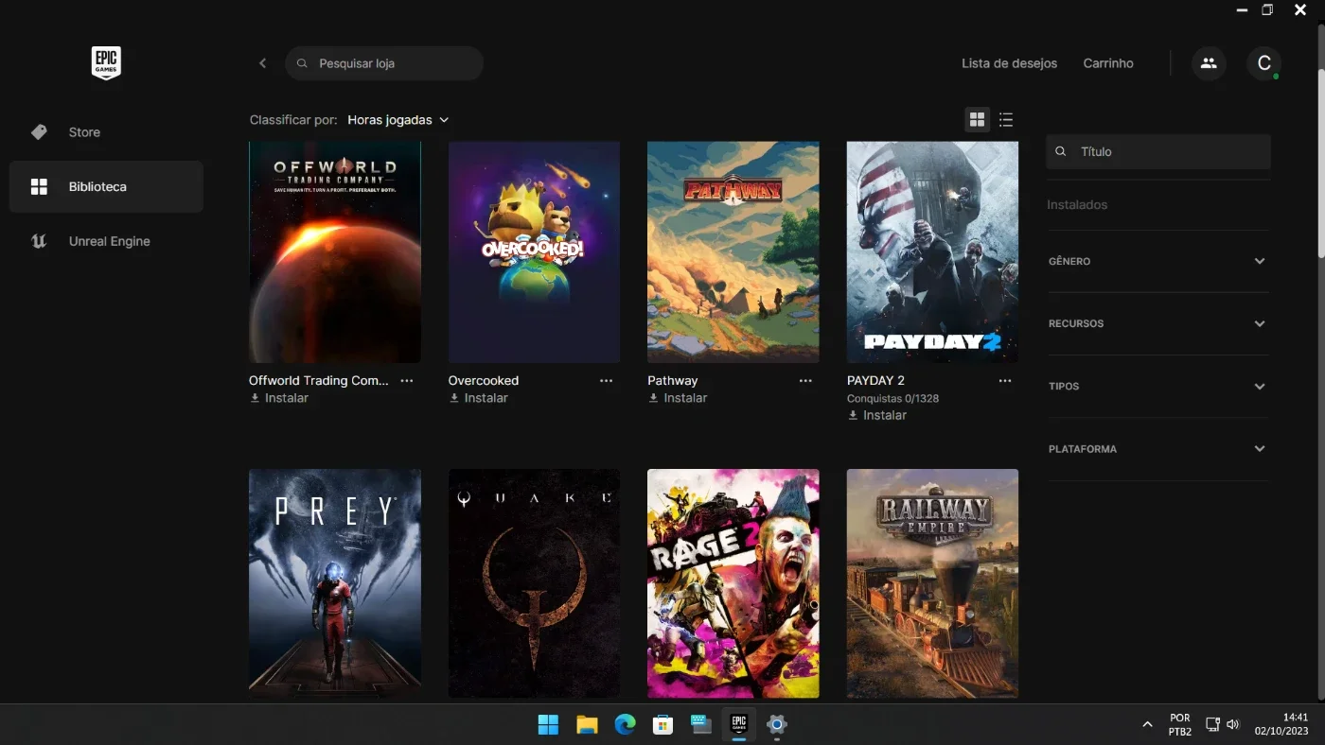Open Carrinho

[x=1108, y=63]
